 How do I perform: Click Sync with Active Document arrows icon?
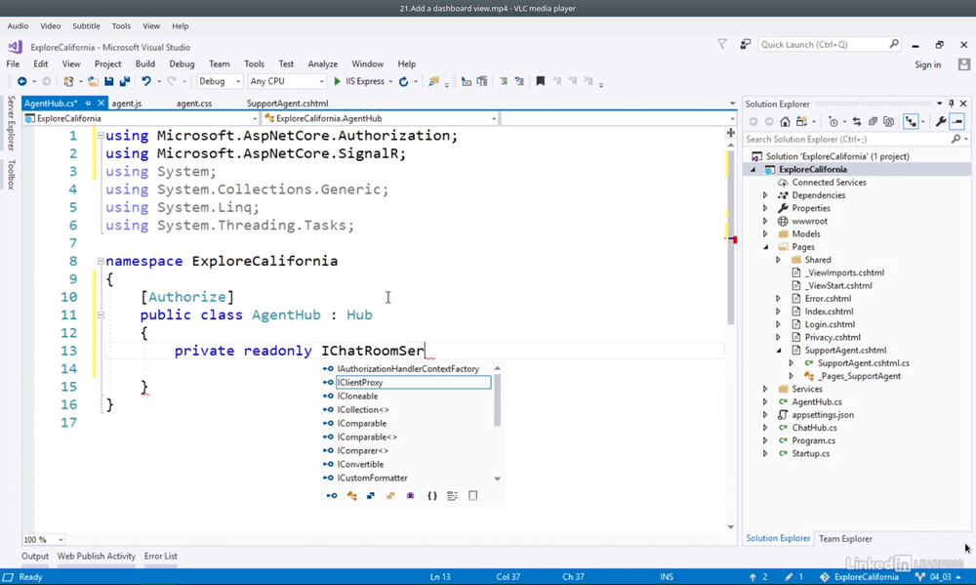(857, 122)
